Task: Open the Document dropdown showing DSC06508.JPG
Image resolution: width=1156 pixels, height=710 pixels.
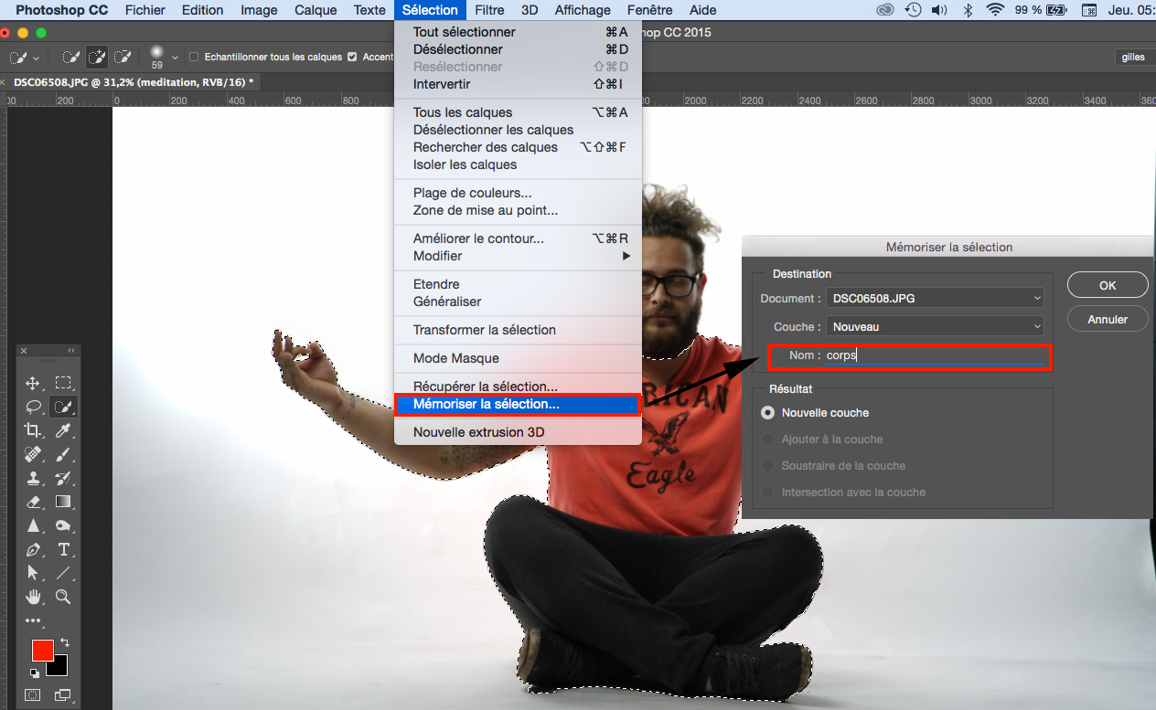Action: tap(935, 298)
